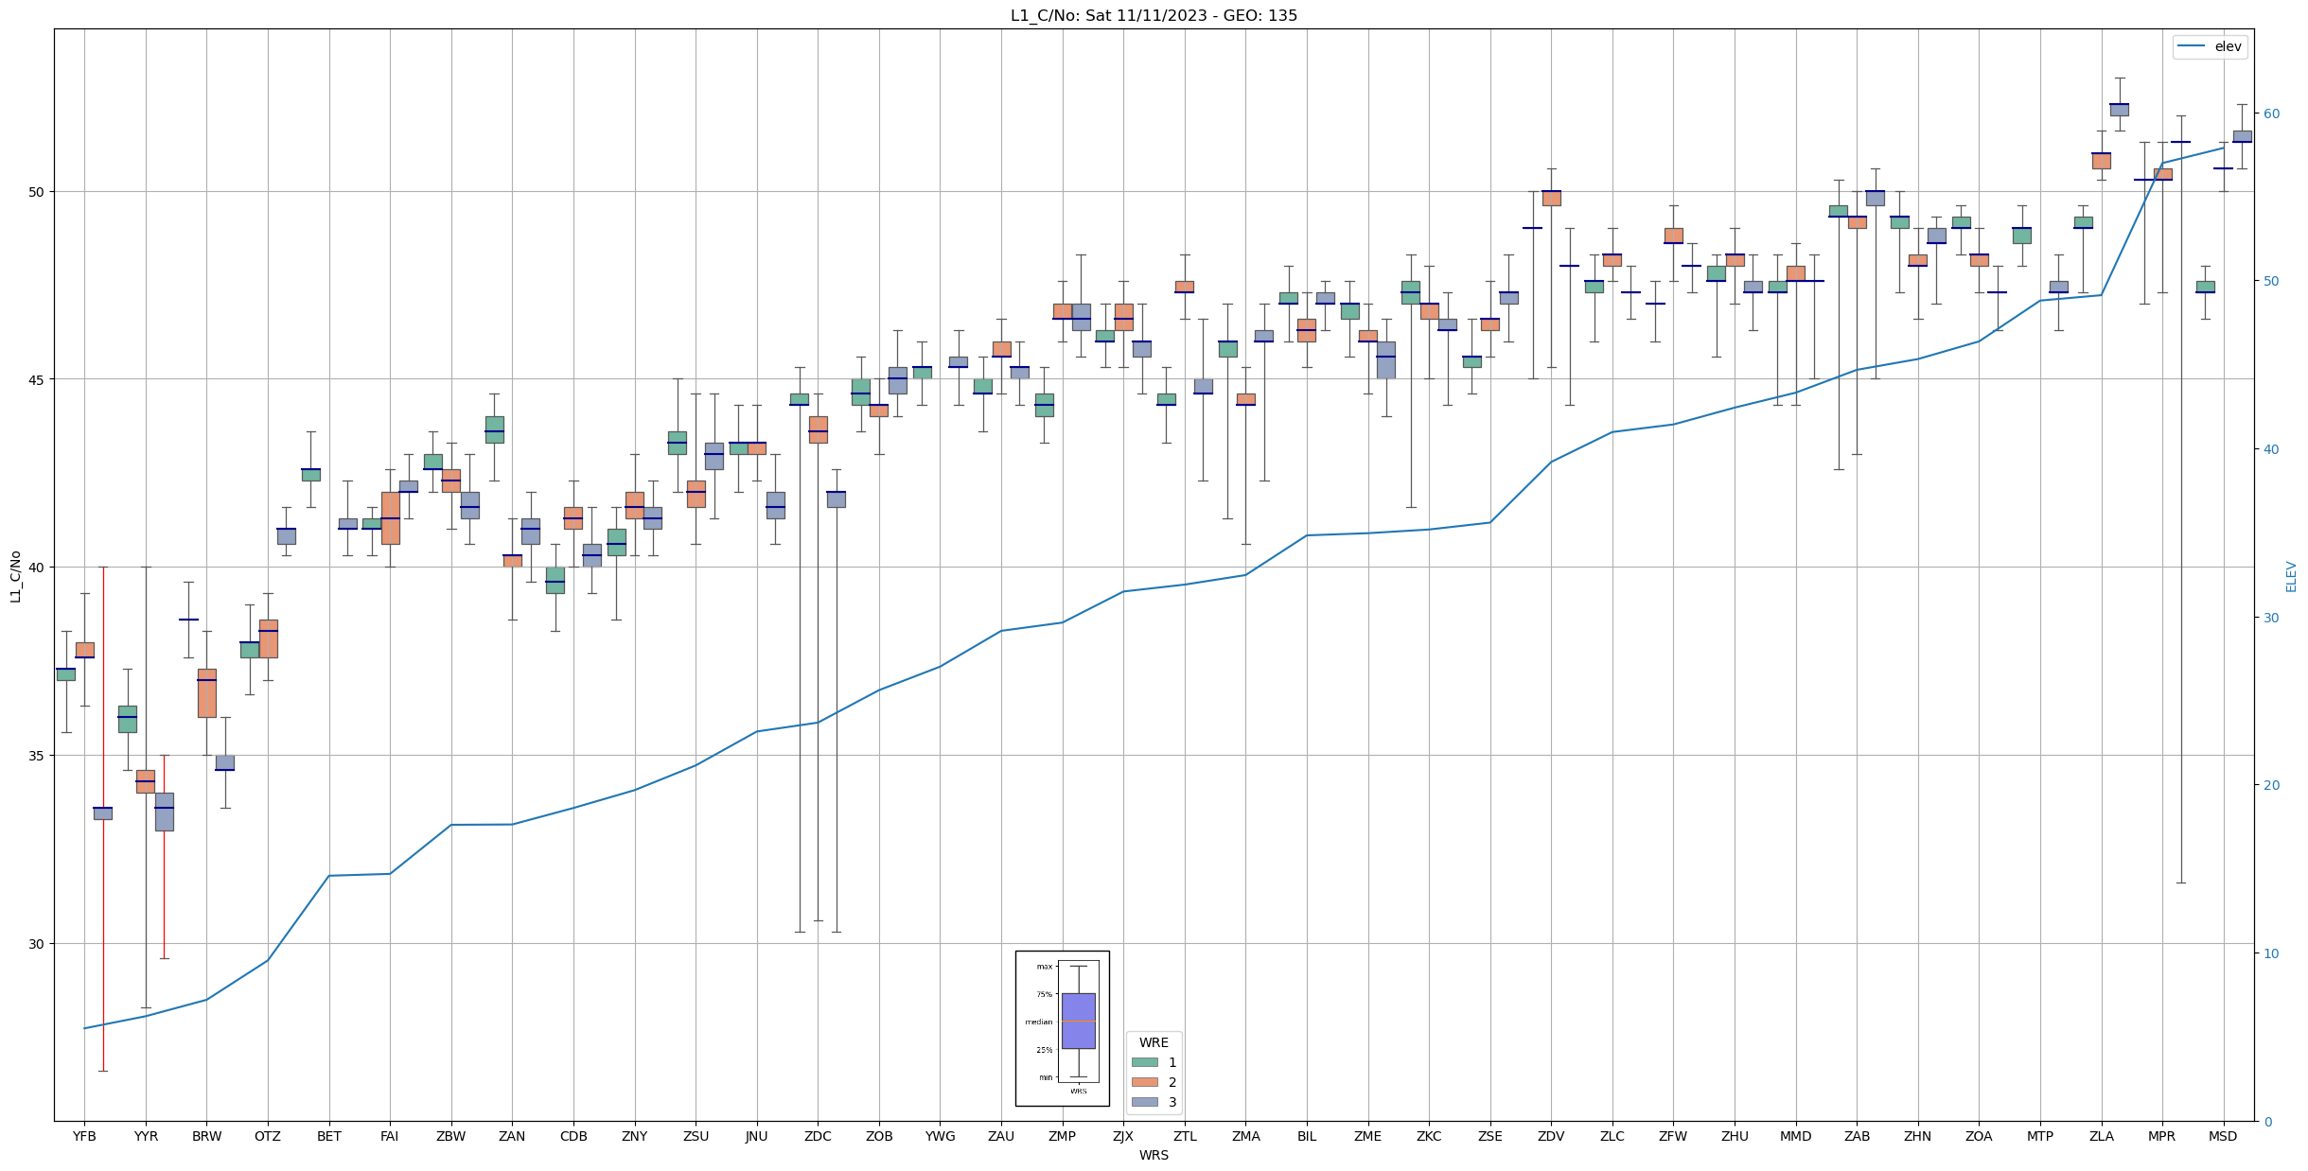2308x1171 pixels.
Task: Click the x-axis tick label 'ZAB'
Action: coord(1858,1137)
